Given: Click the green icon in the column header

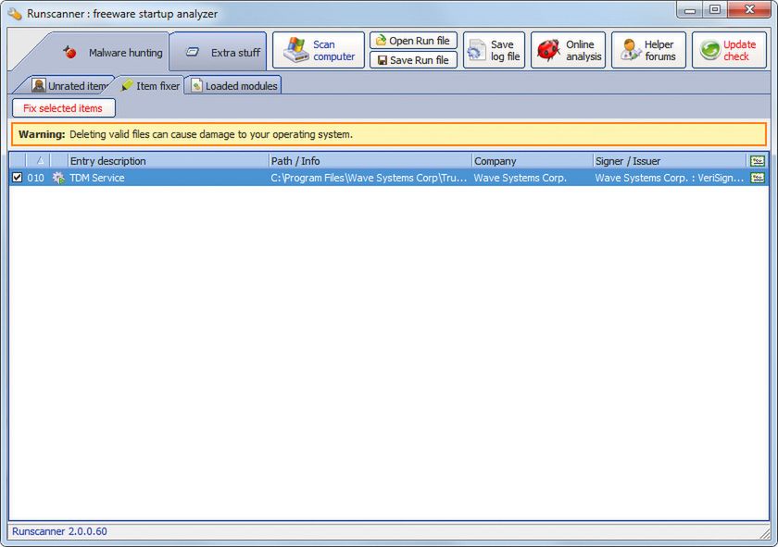Looking at the screenshot, I should (x=758, y=161).
